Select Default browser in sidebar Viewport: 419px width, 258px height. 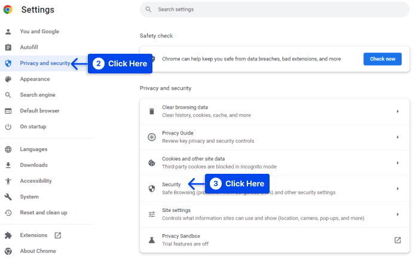(40, 110)
